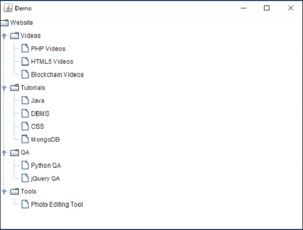Collapse the QA node handle
The height and width of the screenshot is (230, 303).
(4, 152)
